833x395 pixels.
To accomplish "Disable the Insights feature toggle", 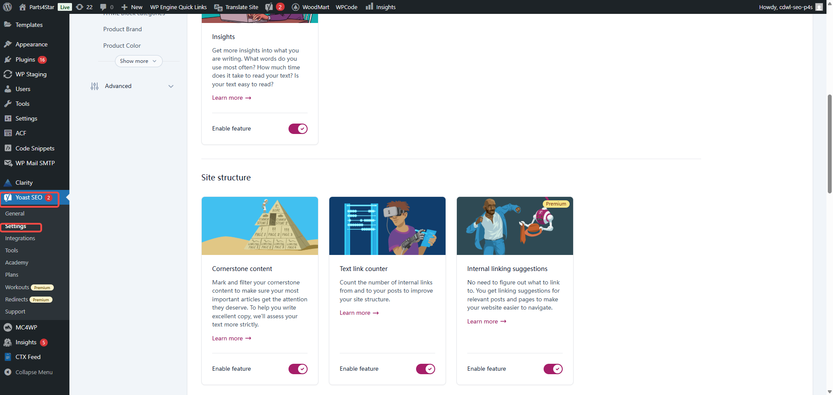I will pos(298,128).
